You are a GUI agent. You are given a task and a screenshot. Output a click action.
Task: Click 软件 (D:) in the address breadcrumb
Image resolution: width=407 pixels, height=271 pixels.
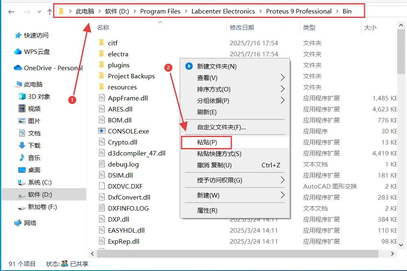click(117, 11)
